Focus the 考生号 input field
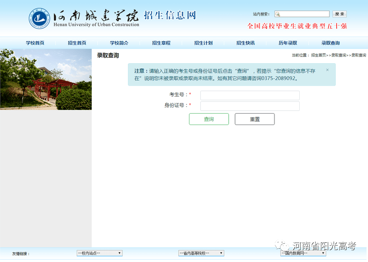Screen dimensions: 368x262 tap(250, 95)
